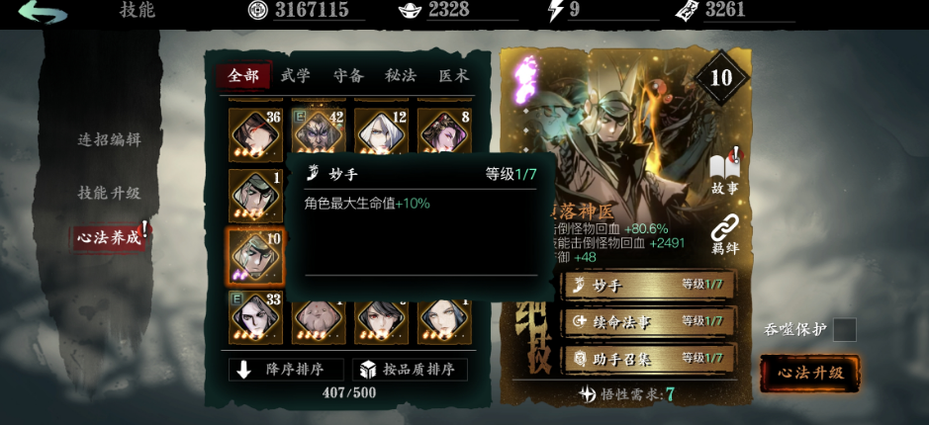
Task: Click the 心法升级 button
Action: 810,373
